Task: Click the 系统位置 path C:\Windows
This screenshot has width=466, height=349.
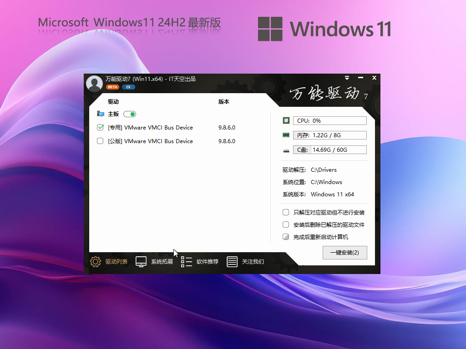Action: 326,182
